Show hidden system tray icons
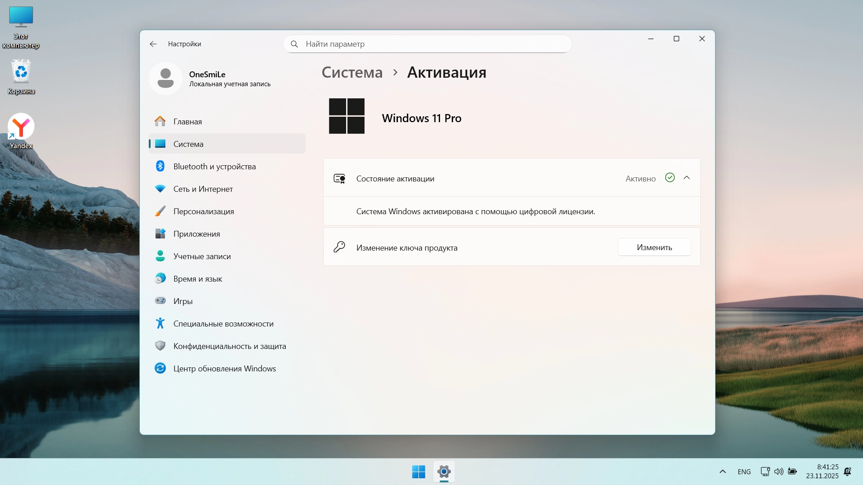 [x=722, y=472]
